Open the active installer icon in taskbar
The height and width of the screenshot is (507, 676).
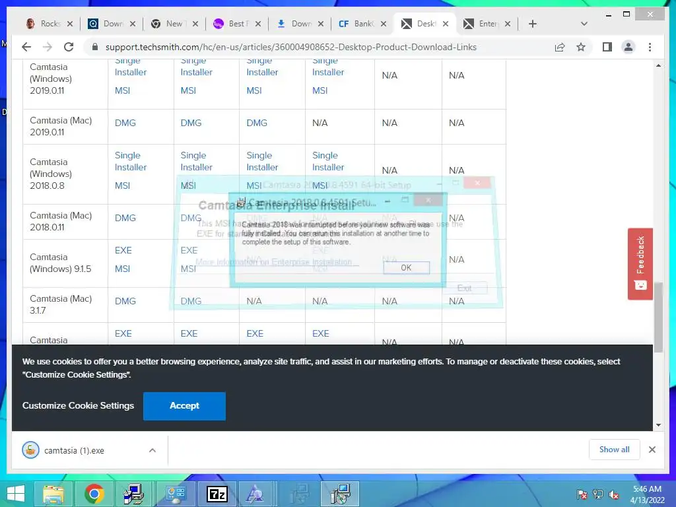point(341,494)
